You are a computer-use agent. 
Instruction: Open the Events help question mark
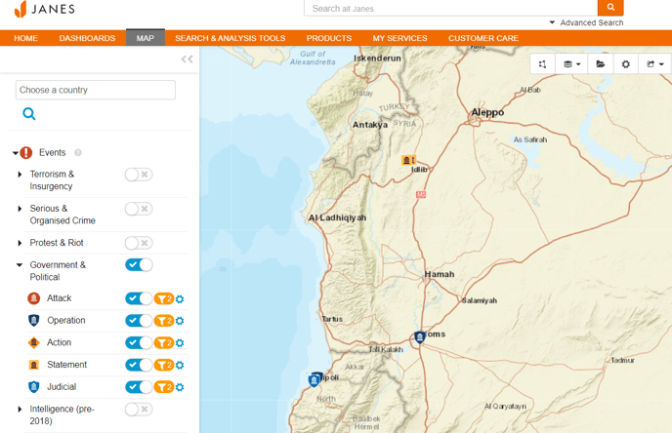[x=78, y=152]
